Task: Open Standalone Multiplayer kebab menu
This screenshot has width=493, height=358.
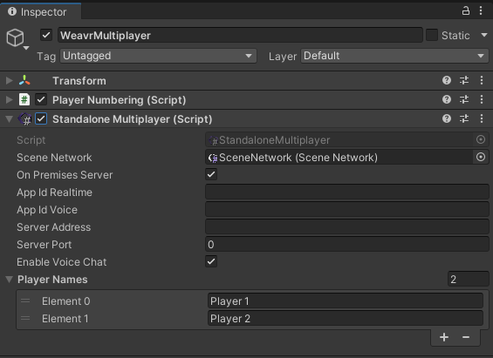Action: point(482,118)
